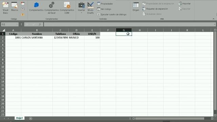Click the formula bar Enter checkmark
Viewport: 217px width, 122px height.
coord(34,24)
